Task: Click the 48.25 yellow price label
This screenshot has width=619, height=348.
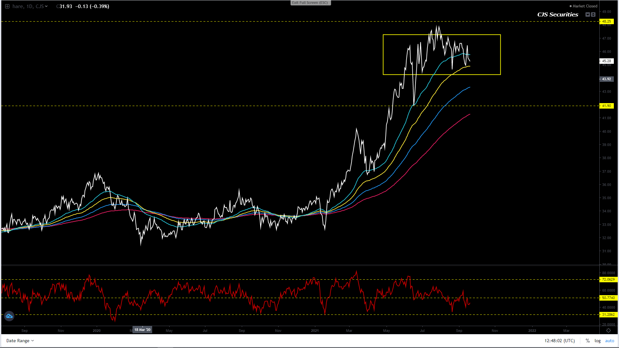Action: click(606, 22)
